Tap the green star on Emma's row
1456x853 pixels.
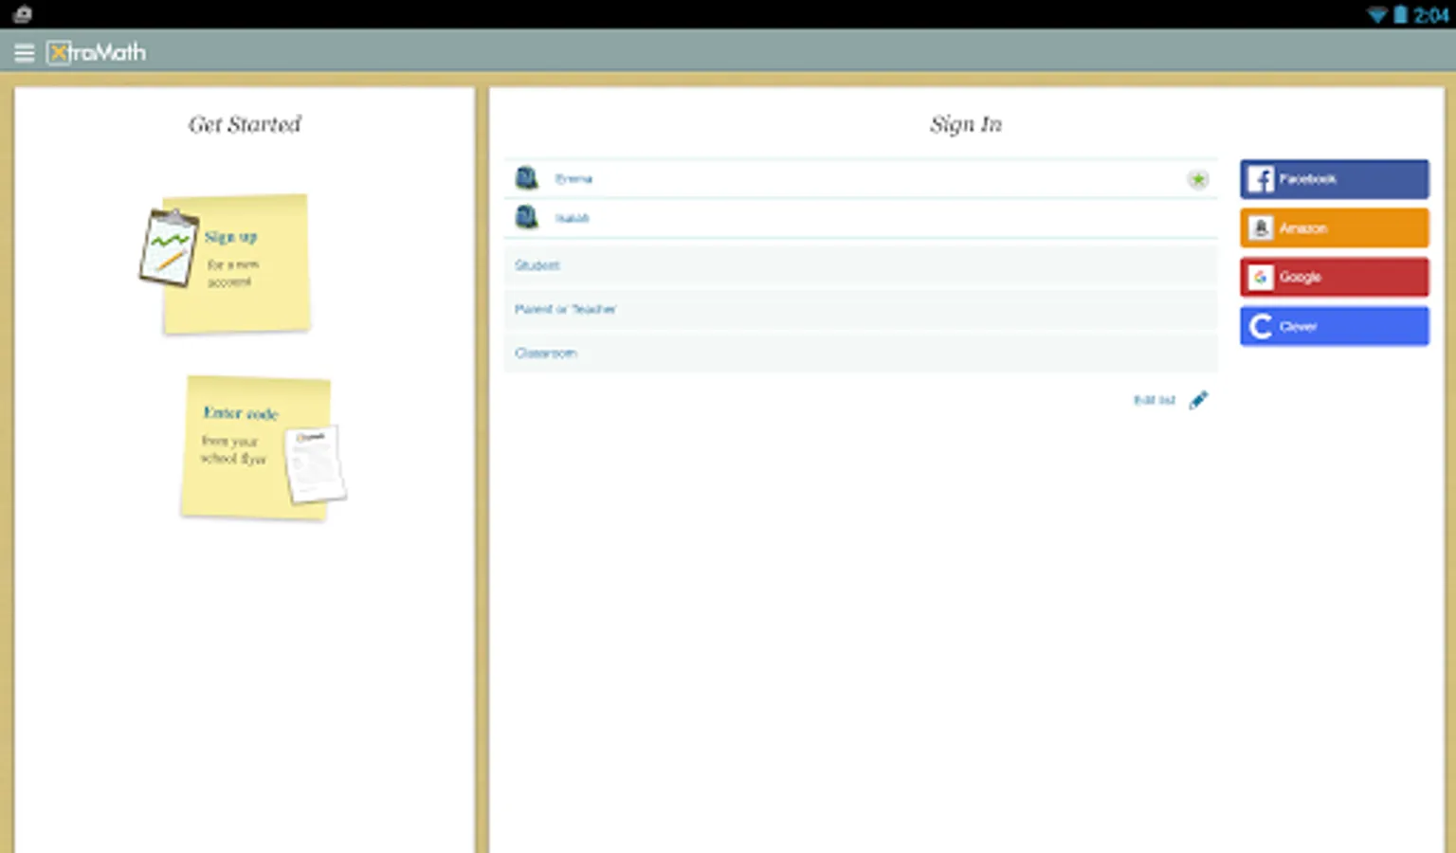1198,179
